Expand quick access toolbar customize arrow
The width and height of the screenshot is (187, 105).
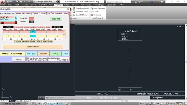pos(58,2)
